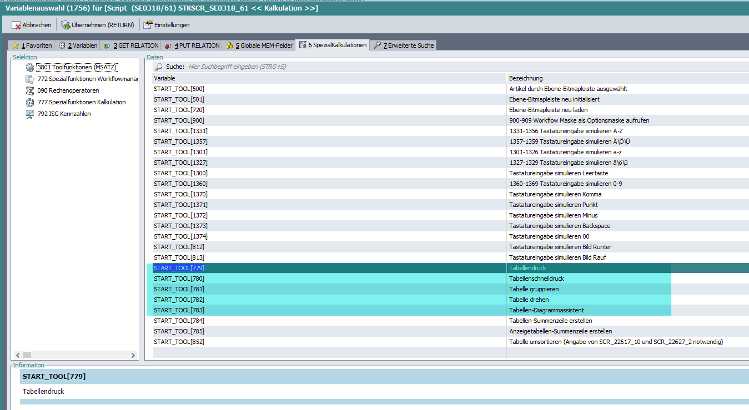Open the 4 PUT RELATION tab
This screenshot has height=410, width=749.
[192, 45]
